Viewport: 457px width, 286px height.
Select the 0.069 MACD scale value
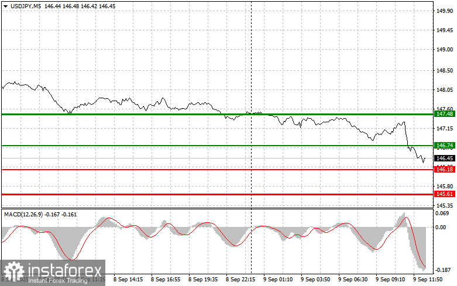click(442, 213)
